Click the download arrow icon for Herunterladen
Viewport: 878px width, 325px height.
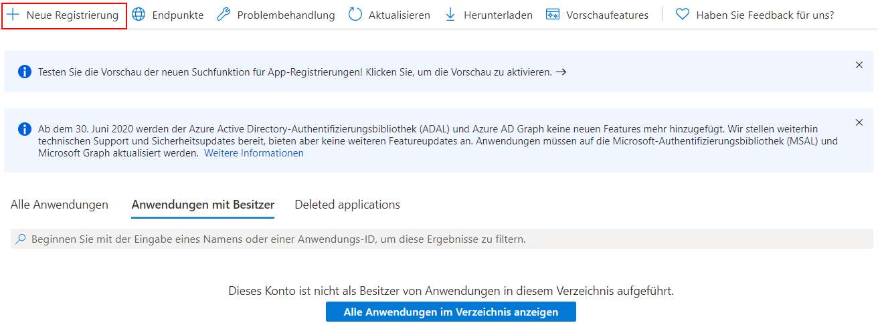[450, 15]
